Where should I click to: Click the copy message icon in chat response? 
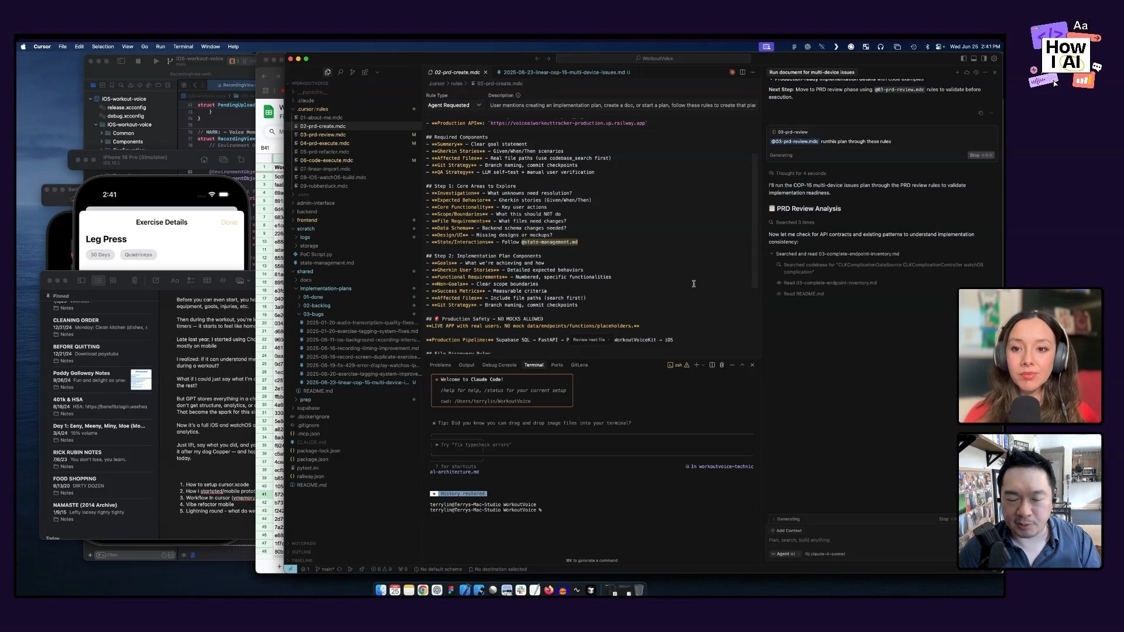pos(981,113)
